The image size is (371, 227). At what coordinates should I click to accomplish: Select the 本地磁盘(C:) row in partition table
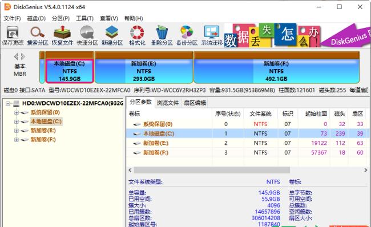pyautogui.click(x=248, y=133)
